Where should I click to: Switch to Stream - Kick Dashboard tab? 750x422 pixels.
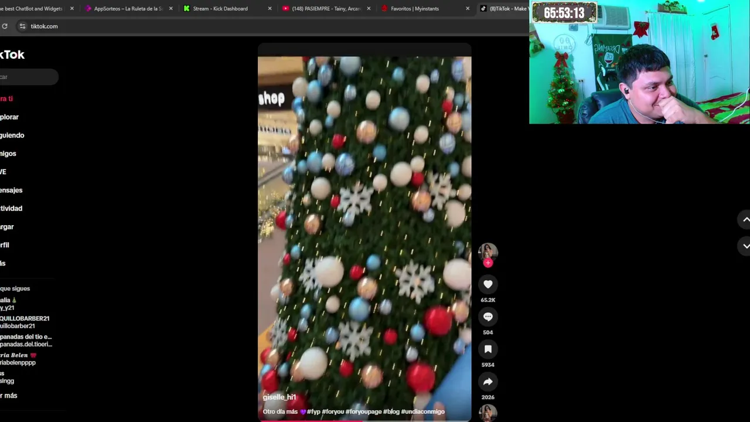(220, 8)
